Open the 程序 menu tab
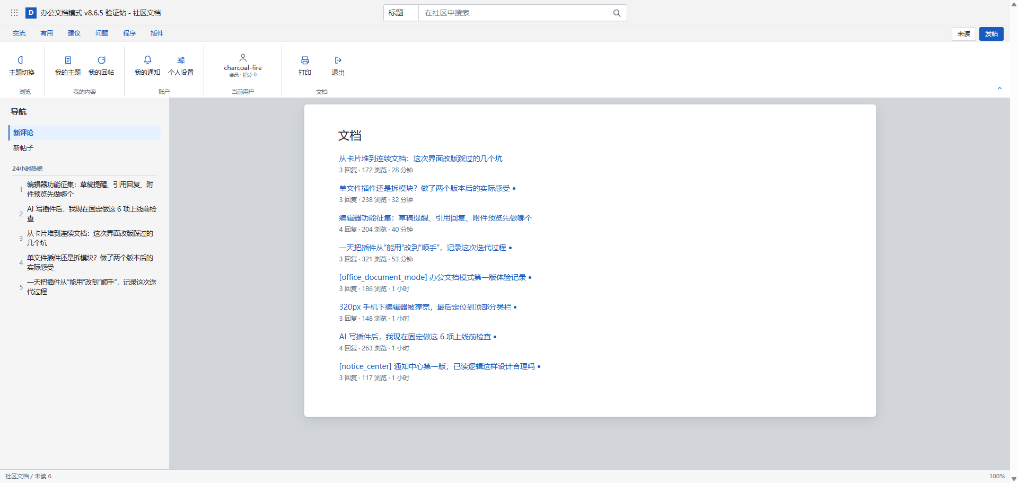1018x483 pixels. 129,33
